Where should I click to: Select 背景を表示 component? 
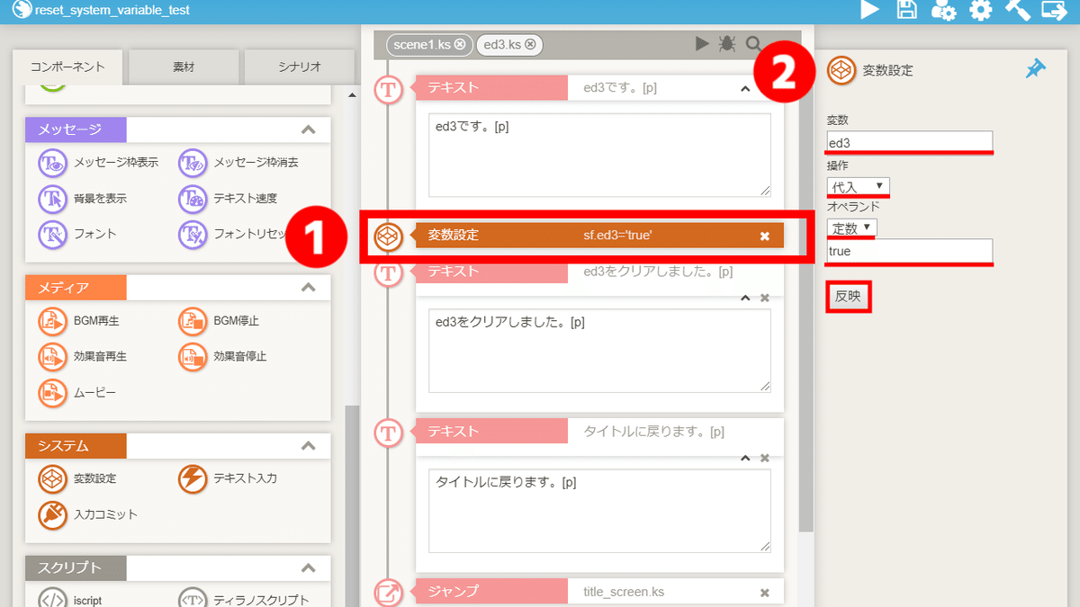(83, 199)
